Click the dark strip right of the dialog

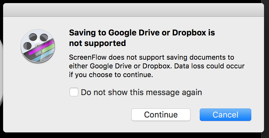pos(265,69)
